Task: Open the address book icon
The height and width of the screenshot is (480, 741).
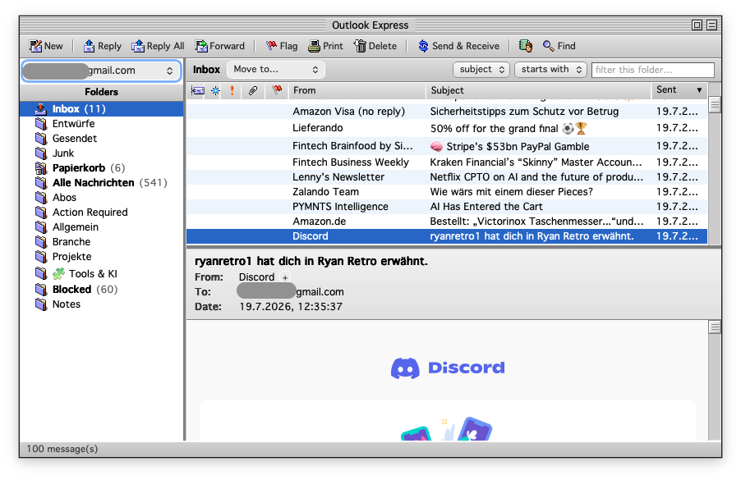Action: coord(526,46)
